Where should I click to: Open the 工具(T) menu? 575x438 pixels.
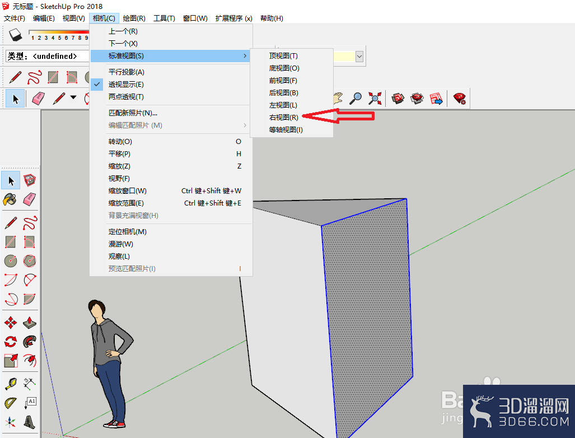[164, 18]
